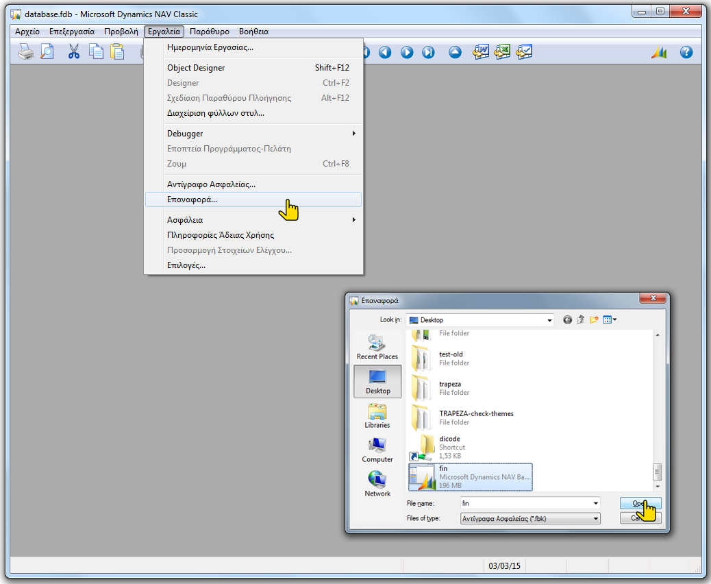Close the open Εργαλεία menu
This screenshot has height=584, width=711.
click(164, 32)
